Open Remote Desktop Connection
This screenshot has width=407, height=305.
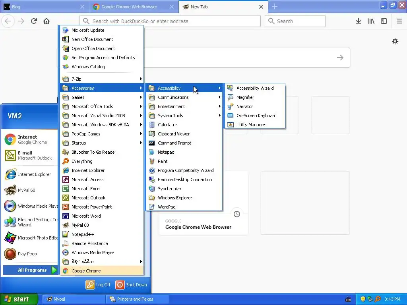point(184,180)
